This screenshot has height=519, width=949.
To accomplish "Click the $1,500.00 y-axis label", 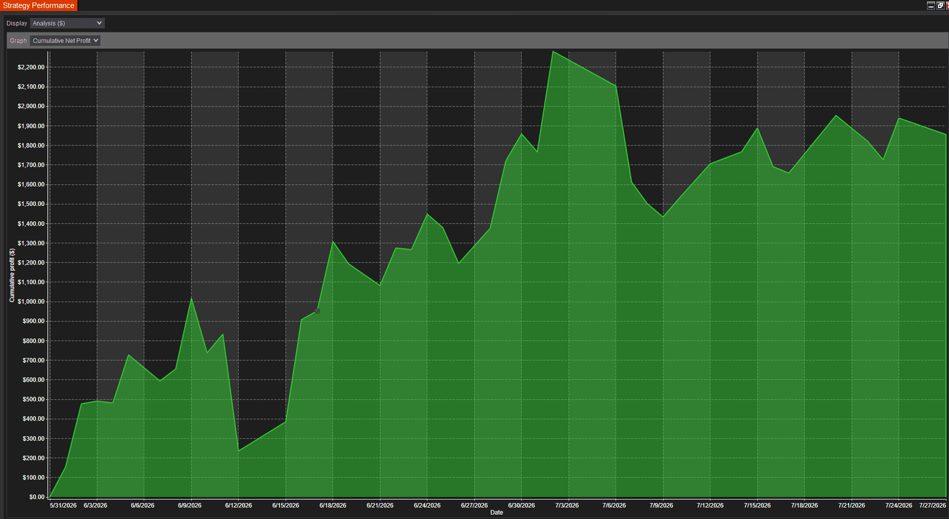I will pyautogui.click(x=31, y=204).
